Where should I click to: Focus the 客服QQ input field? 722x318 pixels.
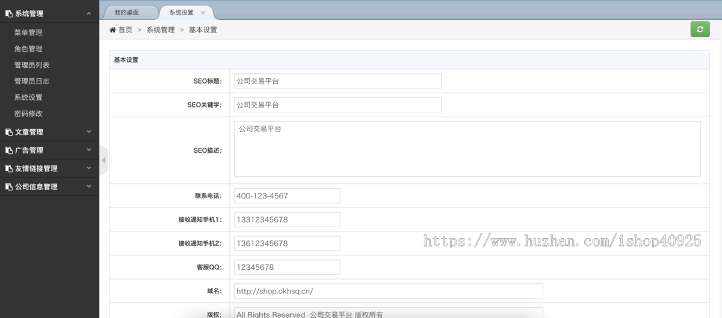[x=287, y=267]
